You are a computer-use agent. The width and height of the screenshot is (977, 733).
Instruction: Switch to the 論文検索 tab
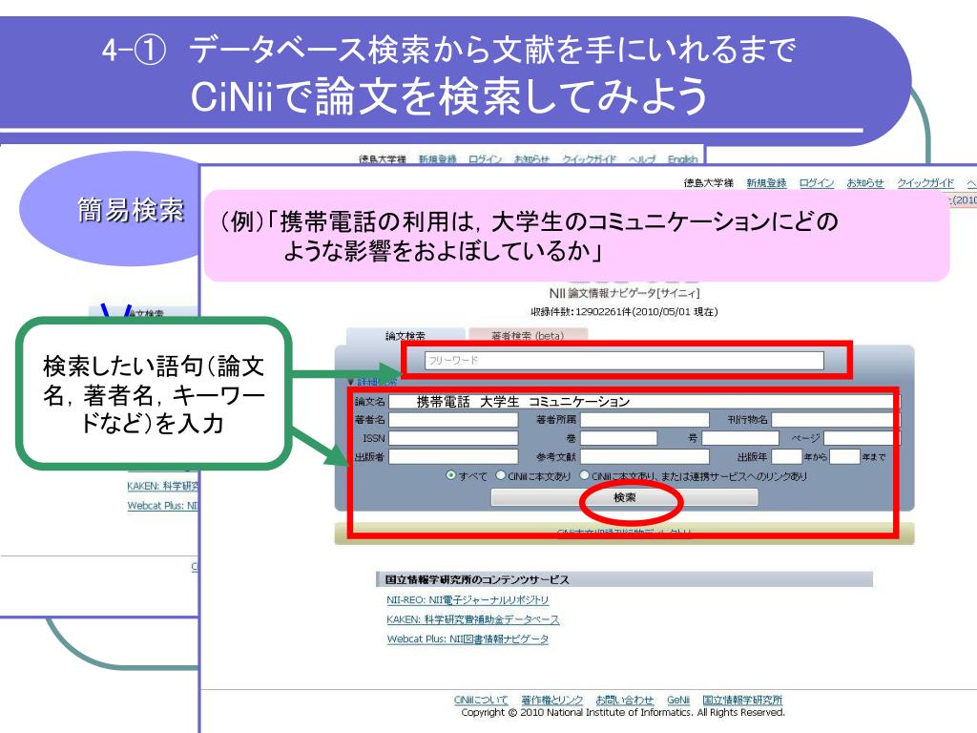coord(405,335)
